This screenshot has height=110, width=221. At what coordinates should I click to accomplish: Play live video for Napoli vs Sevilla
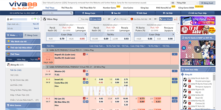click(84, 54)
